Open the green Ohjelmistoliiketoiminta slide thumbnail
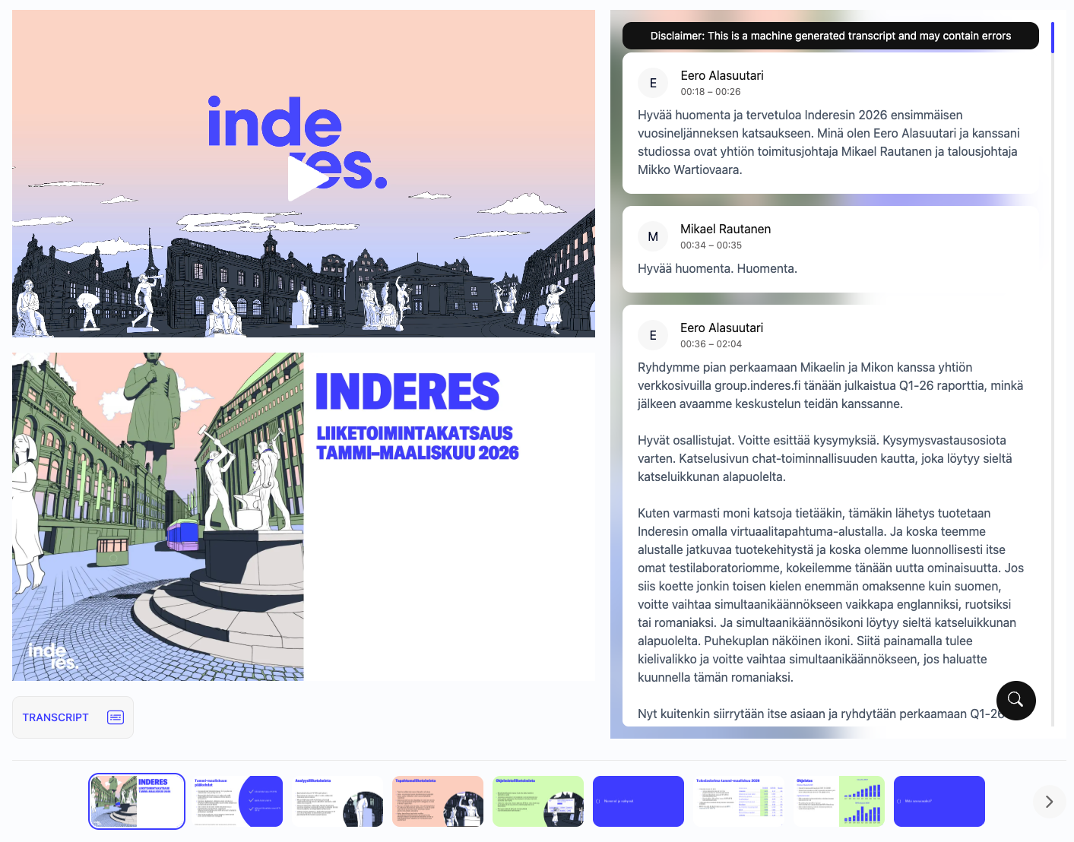The height and width of the screenshot is (842, 1074). [538, 801]
